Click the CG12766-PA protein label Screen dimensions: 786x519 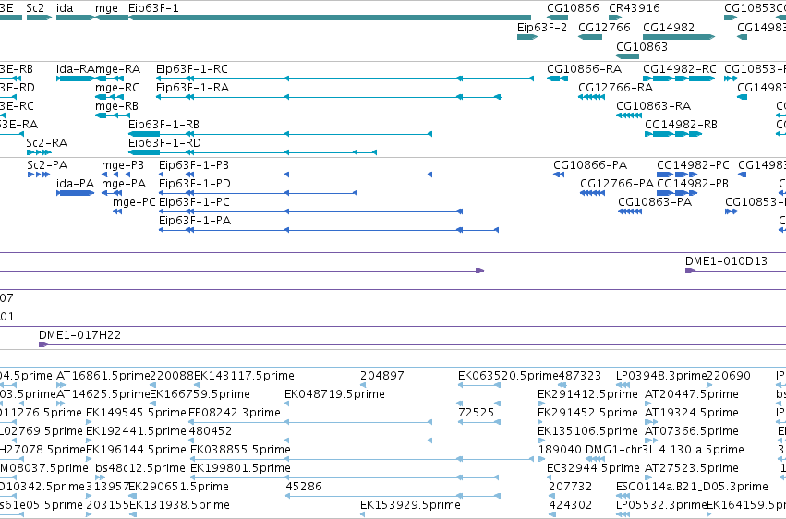click(617, 184)
